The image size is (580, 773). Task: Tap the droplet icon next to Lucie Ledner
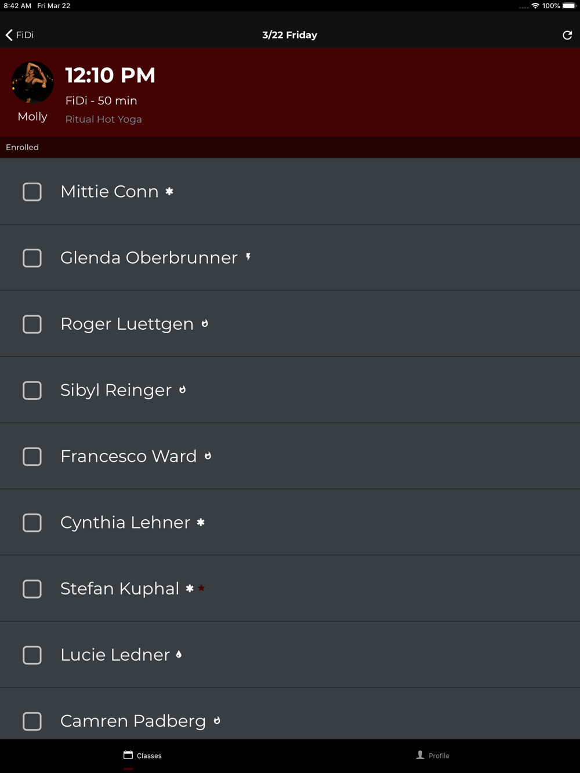coord(179,654)
